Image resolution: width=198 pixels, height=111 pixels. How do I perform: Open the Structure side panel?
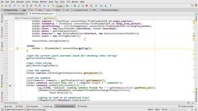pyautogui.click(x=2, y=32)
